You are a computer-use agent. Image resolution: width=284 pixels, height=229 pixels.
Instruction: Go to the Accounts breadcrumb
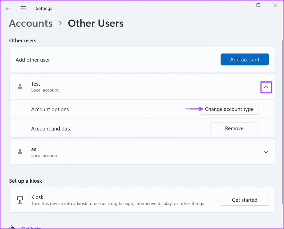pos(31,23)
